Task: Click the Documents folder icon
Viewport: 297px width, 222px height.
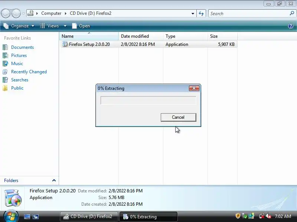Action: 5,47
